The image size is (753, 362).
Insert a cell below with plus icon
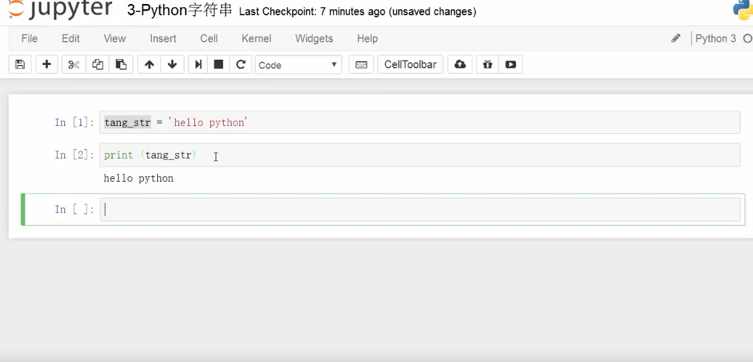point(46,64)
